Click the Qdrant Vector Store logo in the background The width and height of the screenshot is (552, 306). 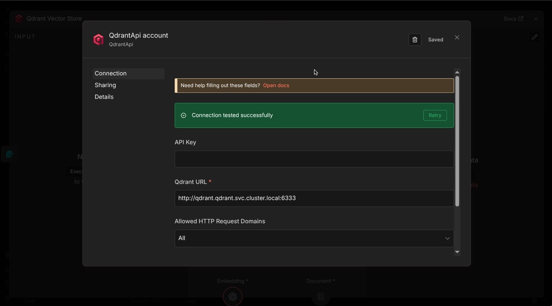click(x=19, y=19)
